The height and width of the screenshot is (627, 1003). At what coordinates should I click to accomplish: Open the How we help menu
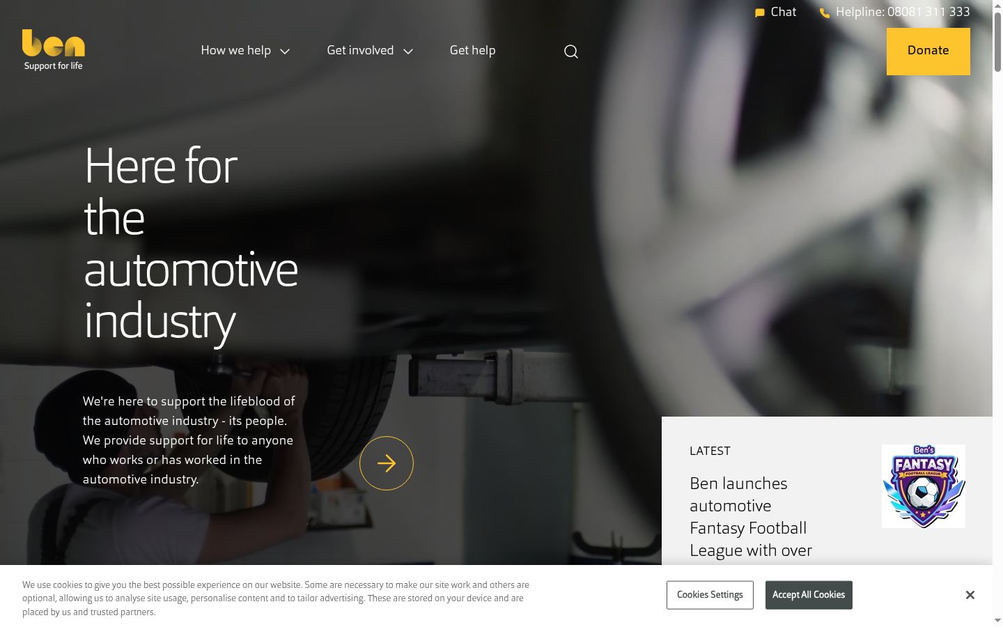236,50
